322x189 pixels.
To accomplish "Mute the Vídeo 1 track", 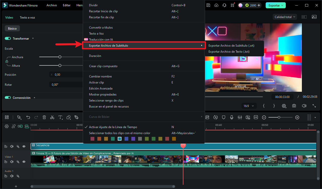I will coord(12,162).
